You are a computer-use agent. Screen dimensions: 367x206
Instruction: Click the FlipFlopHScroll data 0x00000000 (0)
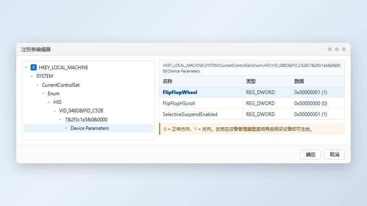[x=311, y=103]
